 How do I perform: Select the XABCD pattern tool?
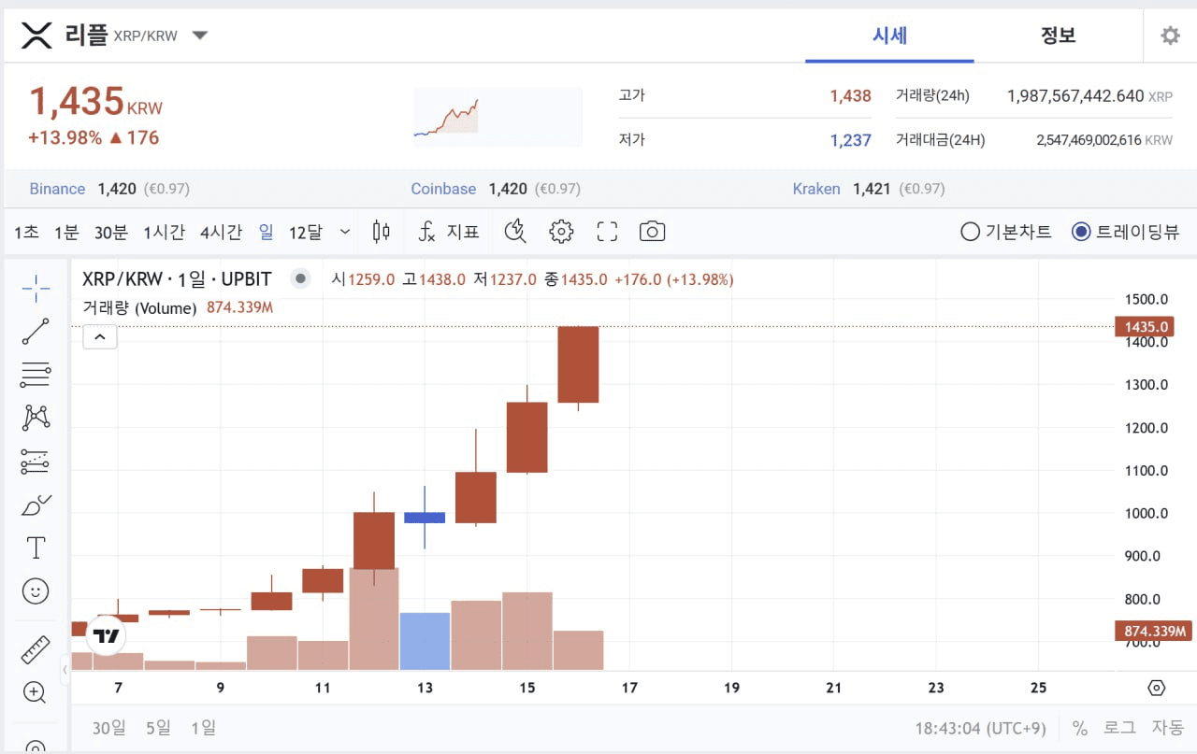36,417
